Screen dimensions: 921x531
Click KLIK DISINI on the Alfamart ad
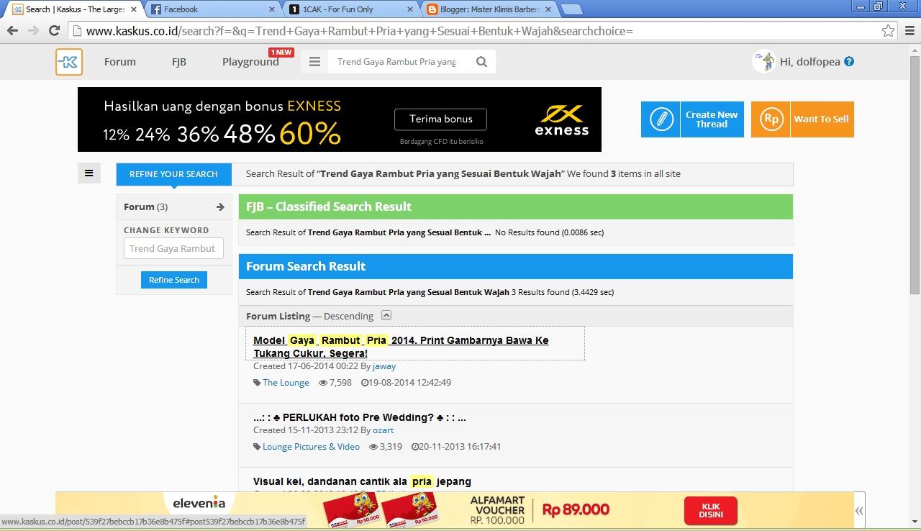click(x=710, y=511)
